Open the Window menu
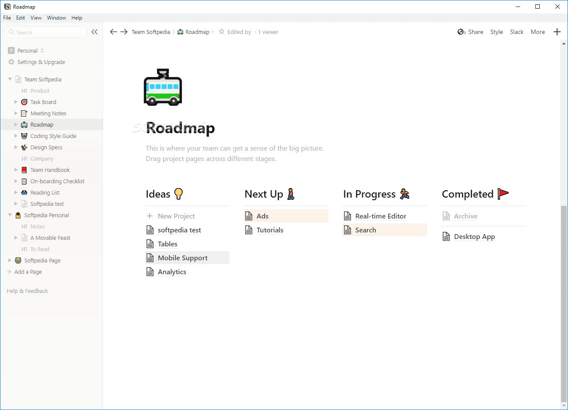 coord(57,18)
